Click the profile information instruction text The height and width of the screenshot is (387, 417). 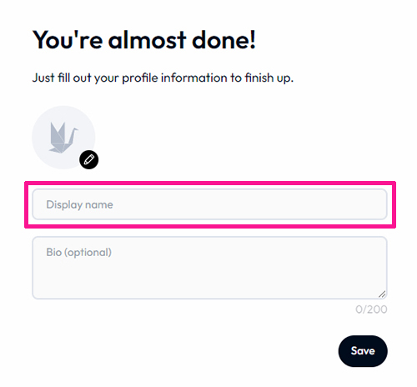[x=163, y=78]
